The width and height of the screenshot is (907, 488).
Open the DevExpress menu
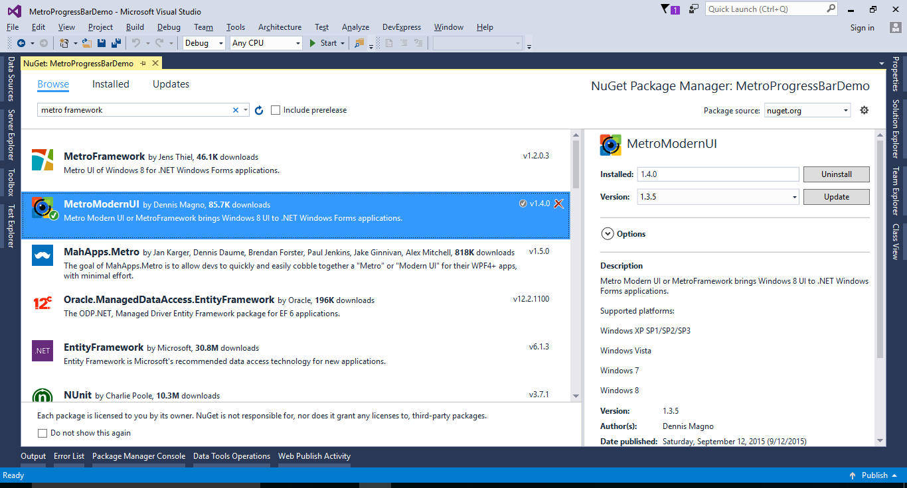(x=402, y=27)
